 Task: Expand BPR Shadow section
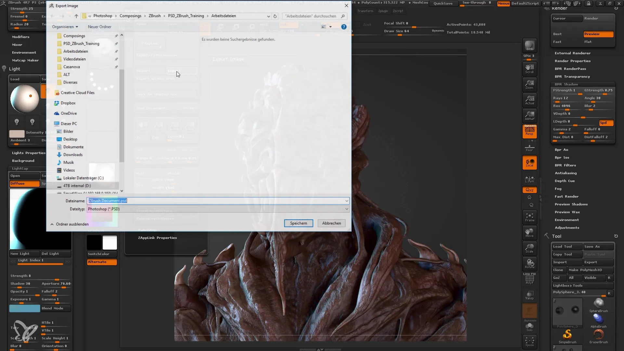566,84
